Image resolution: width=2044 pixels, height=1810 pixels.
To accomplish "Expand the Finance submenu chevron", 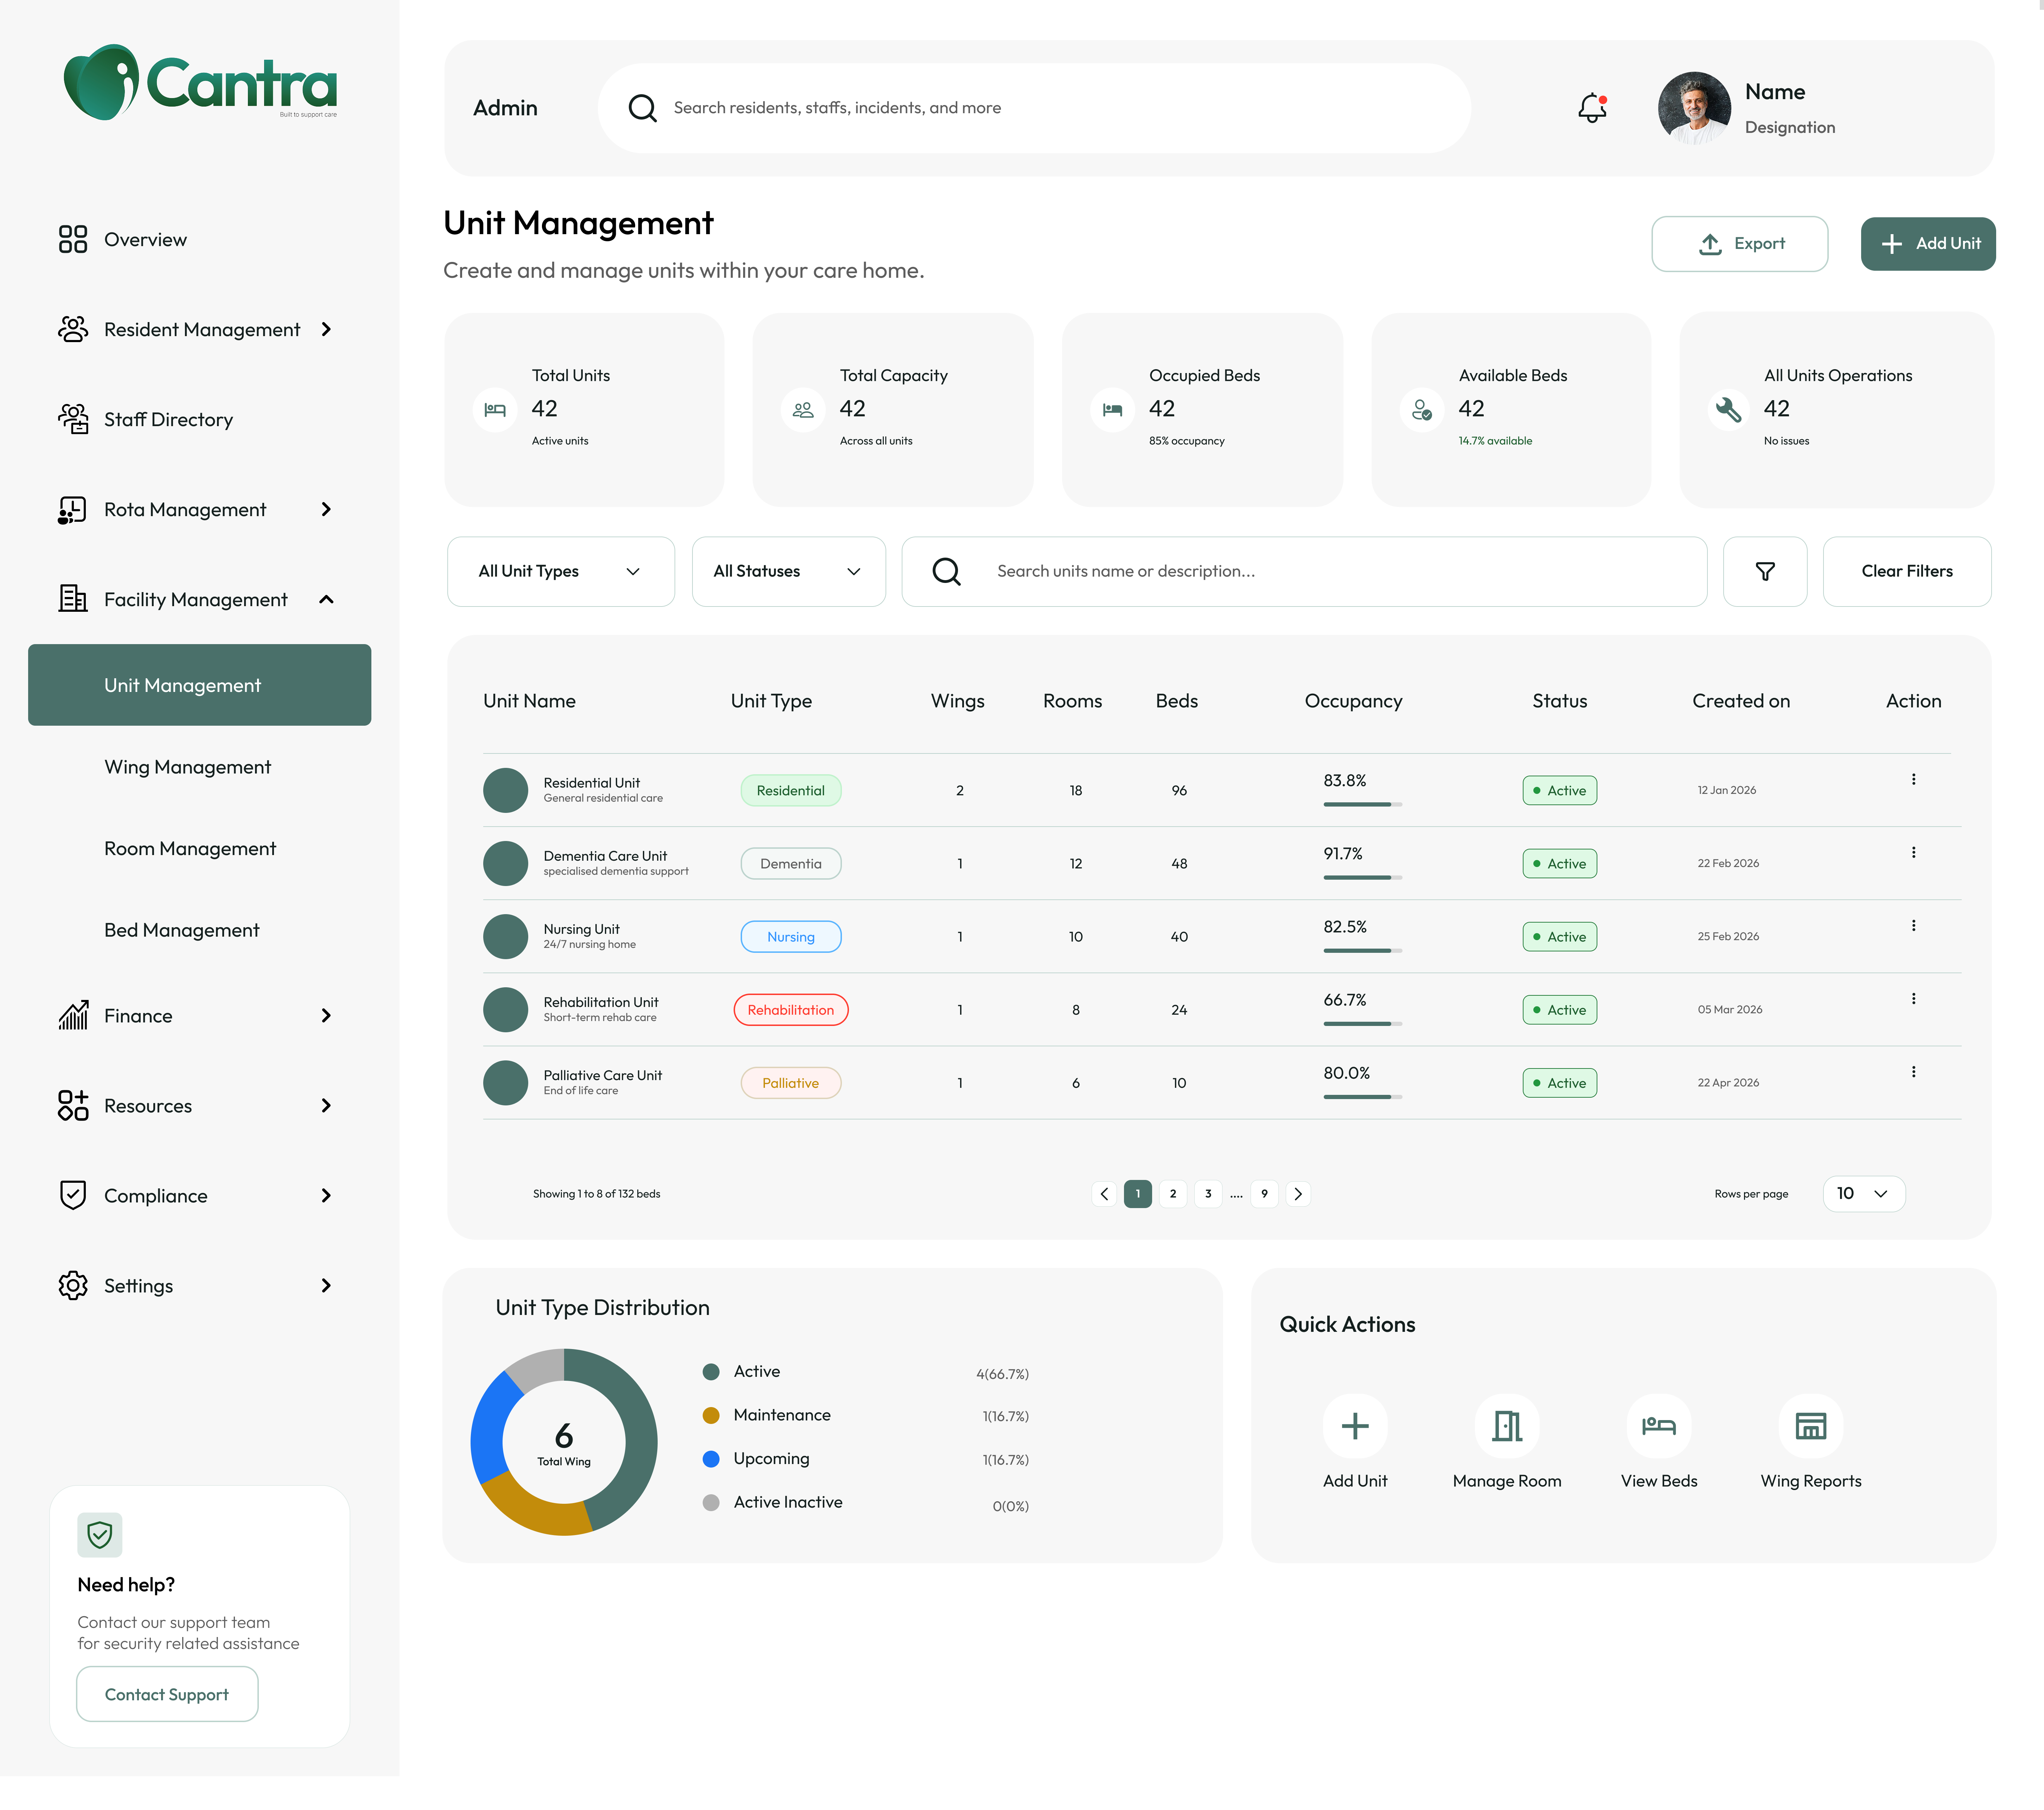I will click(326, 1015).
